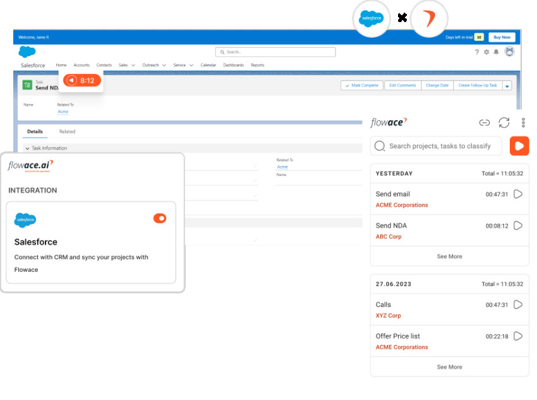This screenshot has width=537, height=400.
Task: Click the 27.06.2023 date heading
Action: click(393, 284)
